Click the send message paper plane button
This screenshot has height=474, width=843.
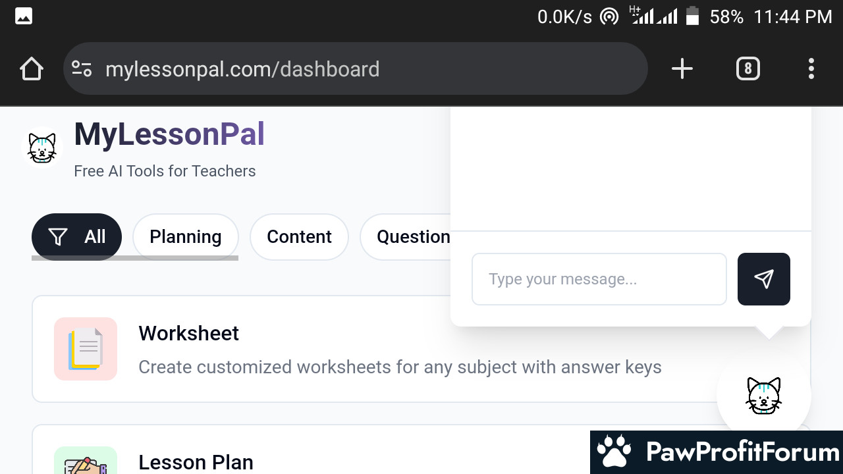pos(764,279)
